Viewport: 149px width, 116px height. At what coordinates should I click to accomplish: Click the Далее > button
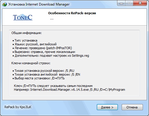pos(107,107)
